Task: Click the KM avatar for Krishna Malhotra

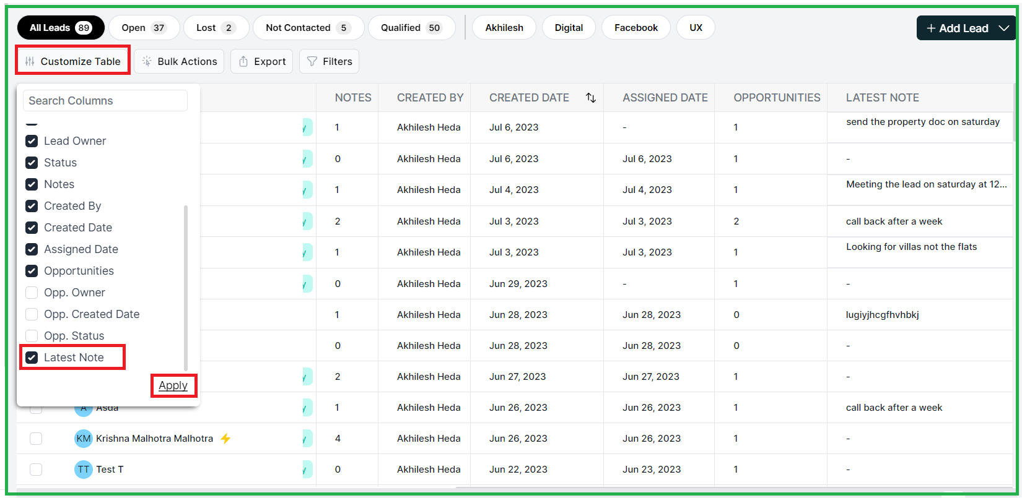Action: (x=84, y=439)
